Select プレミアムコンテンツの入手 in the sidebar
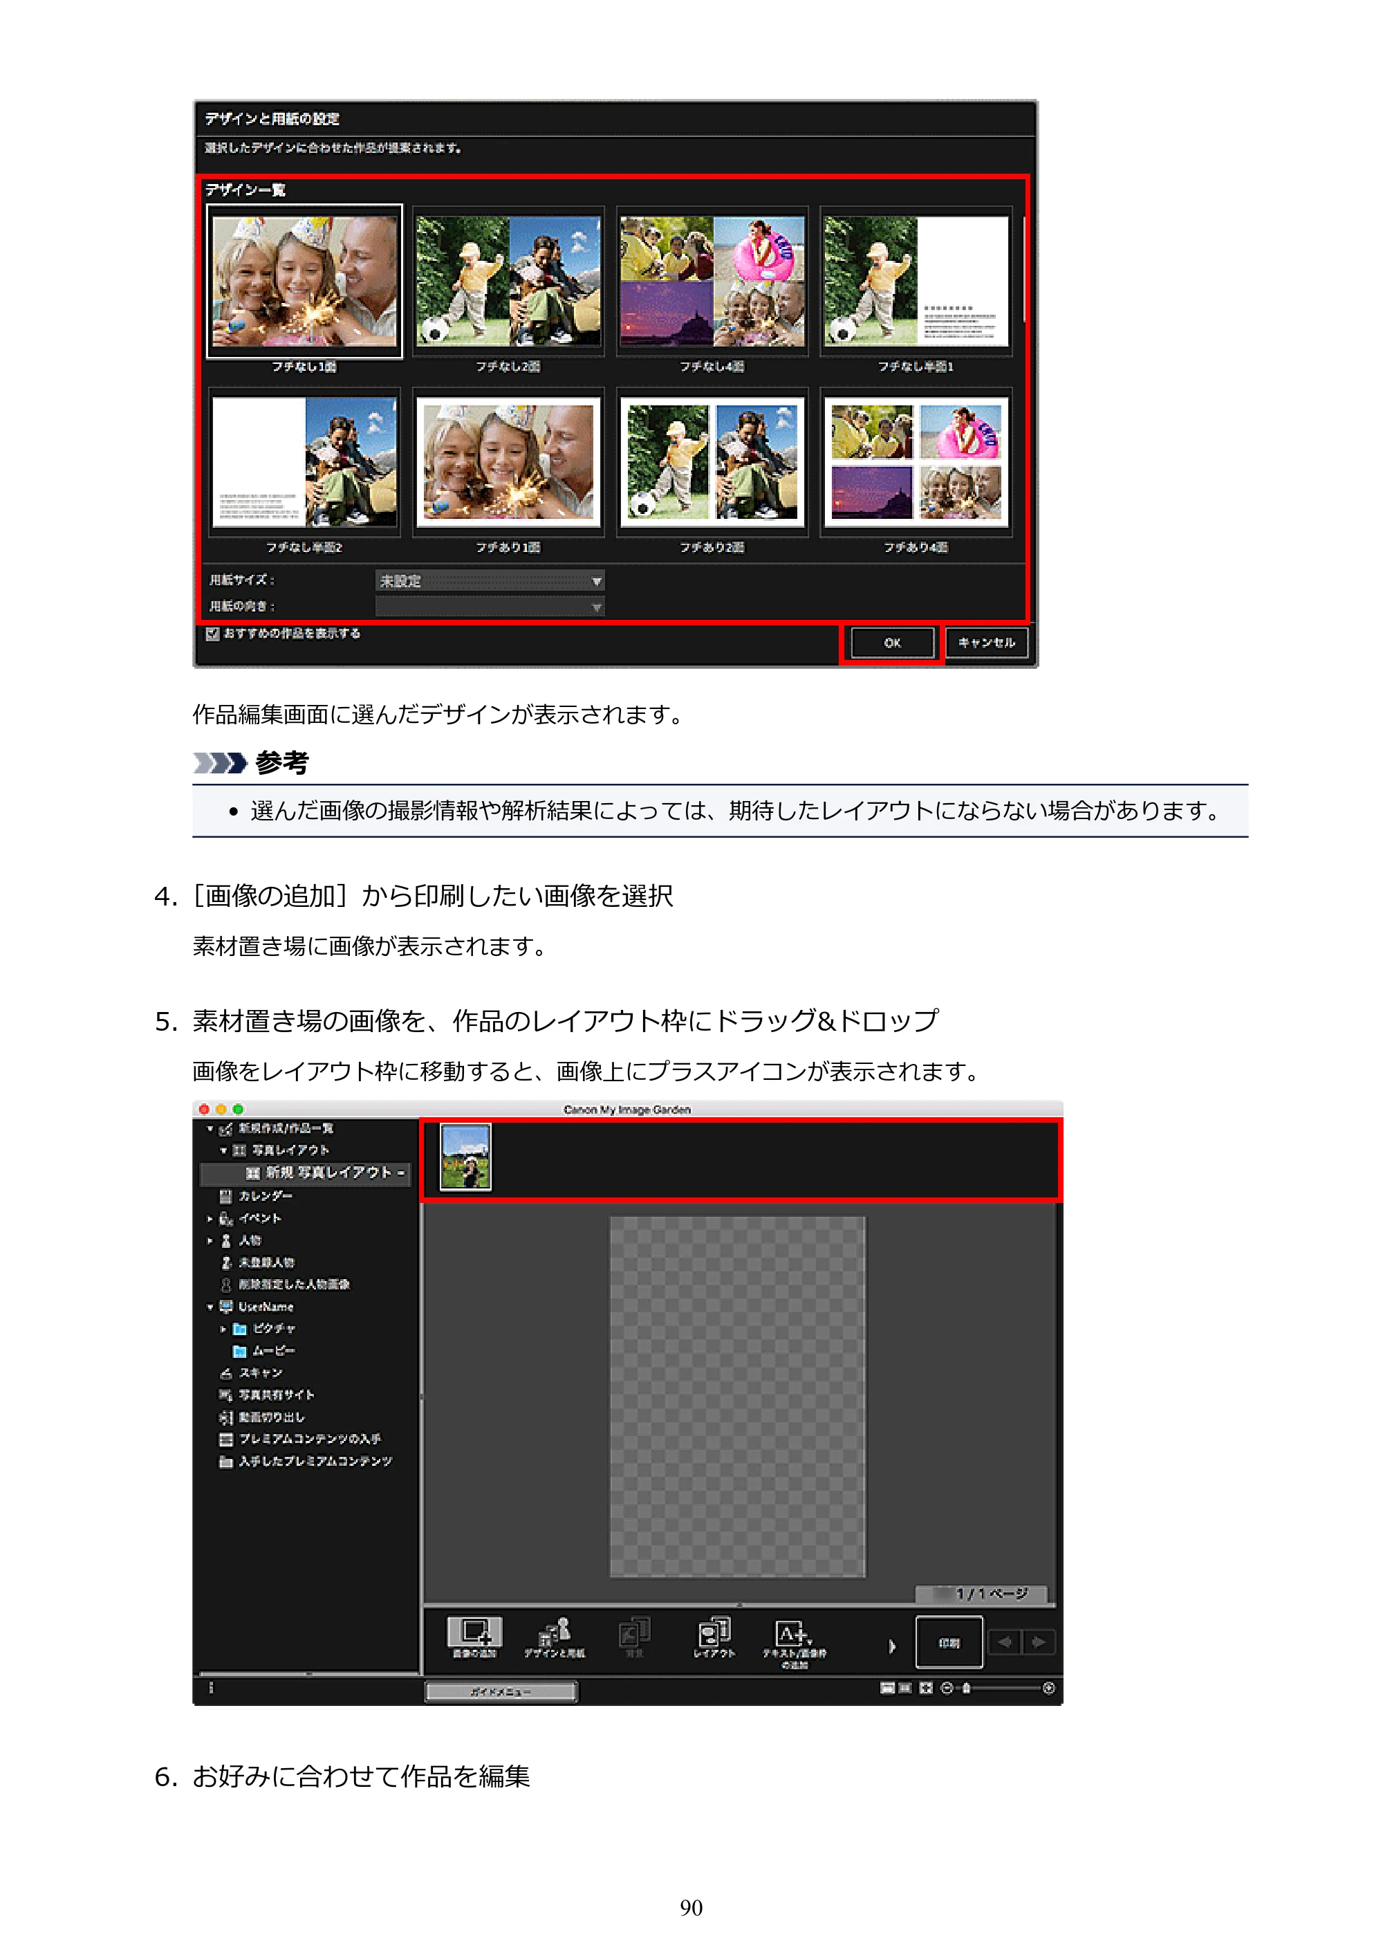This screenshot has width=1383, height=1957. tap(300, 1439)
